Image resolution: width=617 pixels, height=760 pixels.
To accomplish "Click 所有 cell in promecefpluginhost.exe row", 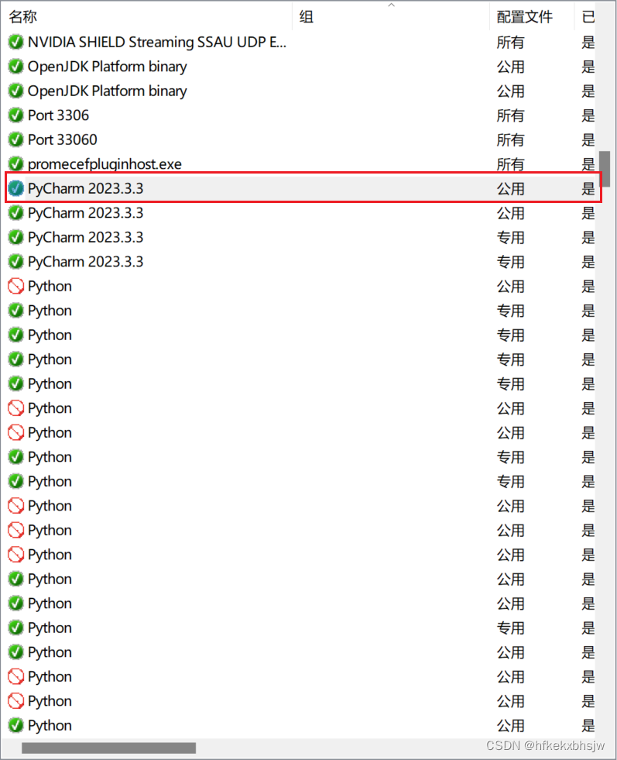I will (x=510, y=164).
